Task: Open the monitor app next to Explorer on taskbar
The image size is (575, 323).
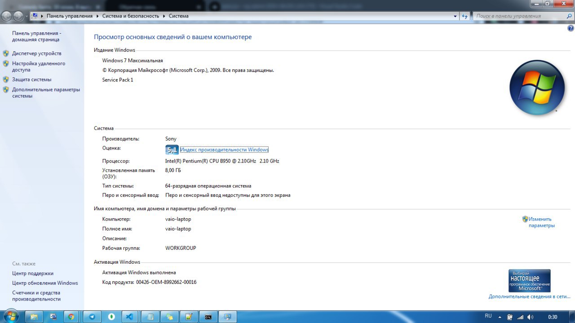Action: (x=53, y=317)
